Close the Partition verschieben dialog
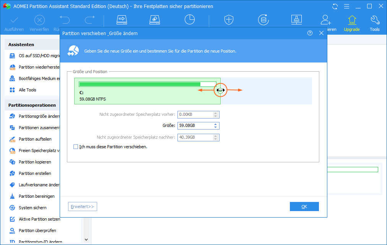 point(321,33)
